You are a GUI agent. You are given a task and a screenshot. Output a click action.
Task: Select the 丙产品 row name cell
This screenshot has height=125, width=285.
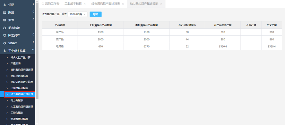(x=60, y=39)
